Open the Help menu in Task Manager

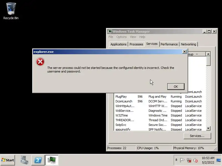pyautogui.click(x=142, y=37)
